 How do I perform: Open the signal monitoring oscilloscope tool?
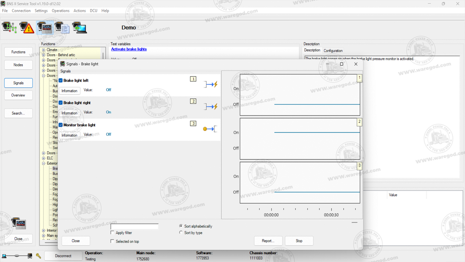(45, 27)
